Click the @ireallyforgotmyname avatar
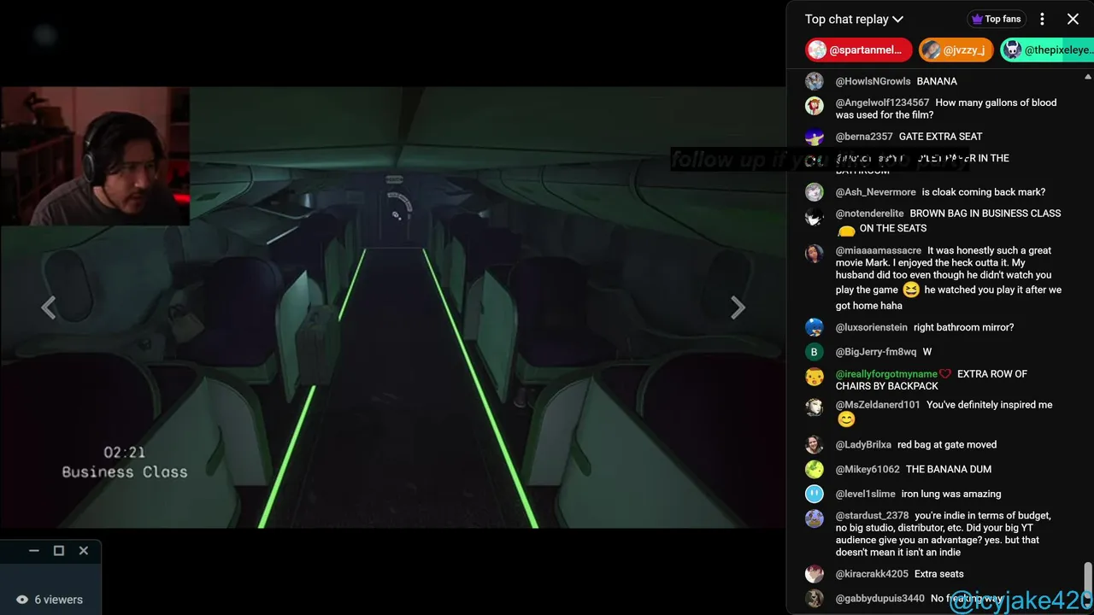 815,377
